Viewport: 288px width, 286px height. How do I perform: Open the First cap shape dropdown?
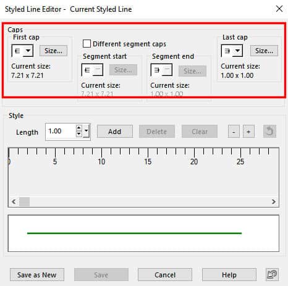(22, 51)
